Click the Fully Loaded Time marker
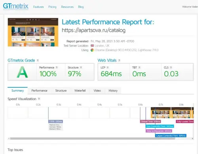 pyautogui.click(x=185, y=121)
